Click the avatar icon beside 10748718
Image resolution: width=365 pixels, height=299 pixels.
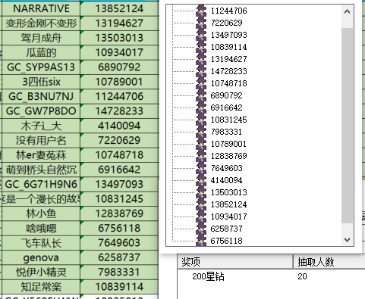201,83
